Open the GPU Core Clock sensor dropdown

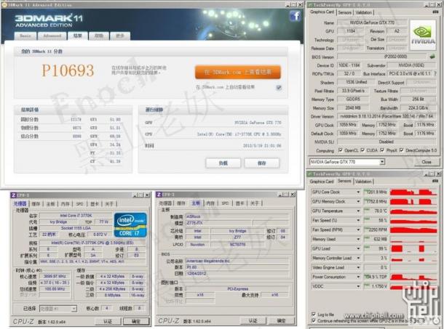coord(358,192)
